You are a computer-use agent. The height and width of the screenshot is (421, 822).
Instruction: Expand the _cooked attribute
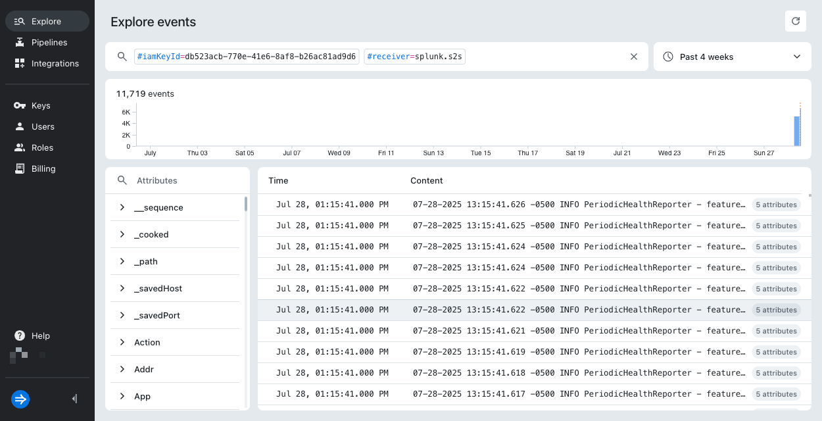coord(122,234)
